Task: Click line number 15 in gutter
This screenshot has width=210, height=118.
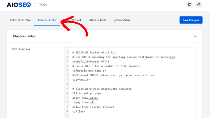Action: click(x=67, y=116)
